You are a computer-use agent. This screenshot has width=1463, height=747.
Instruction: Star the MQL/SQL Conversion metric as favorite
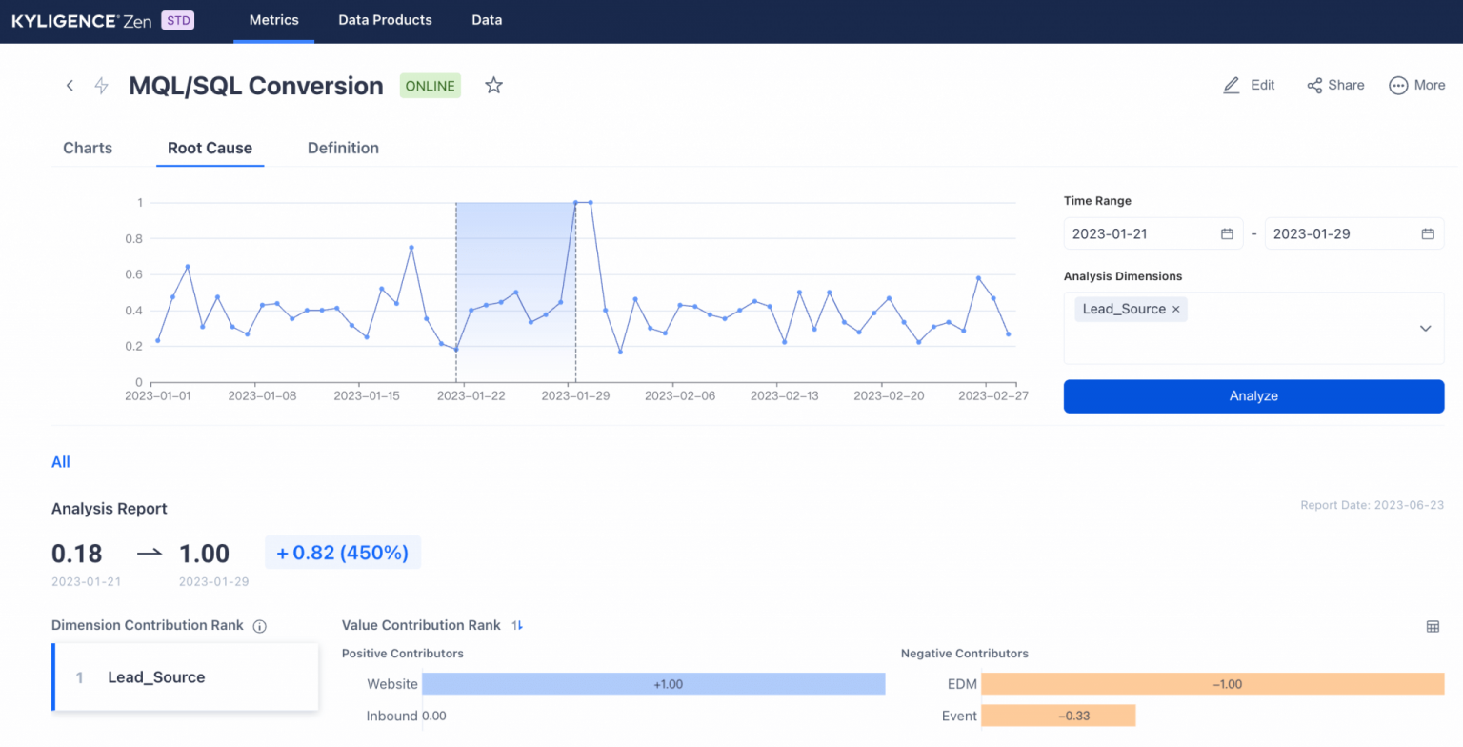pyautogui.click(x=493, y=85)
